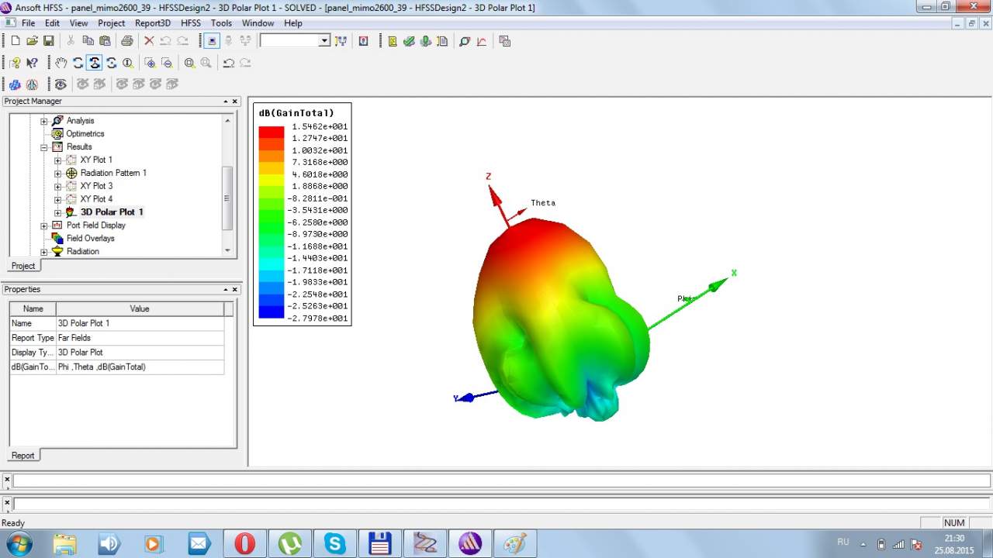Collapse the Results tree node

[44, 146]
